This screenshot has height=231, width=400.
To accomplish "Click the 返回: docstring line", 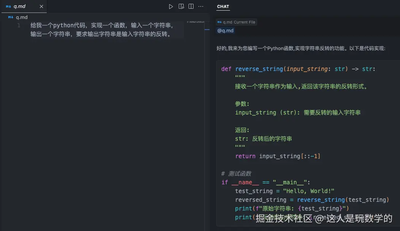I will pyautogui.click(x=242, y=130).
